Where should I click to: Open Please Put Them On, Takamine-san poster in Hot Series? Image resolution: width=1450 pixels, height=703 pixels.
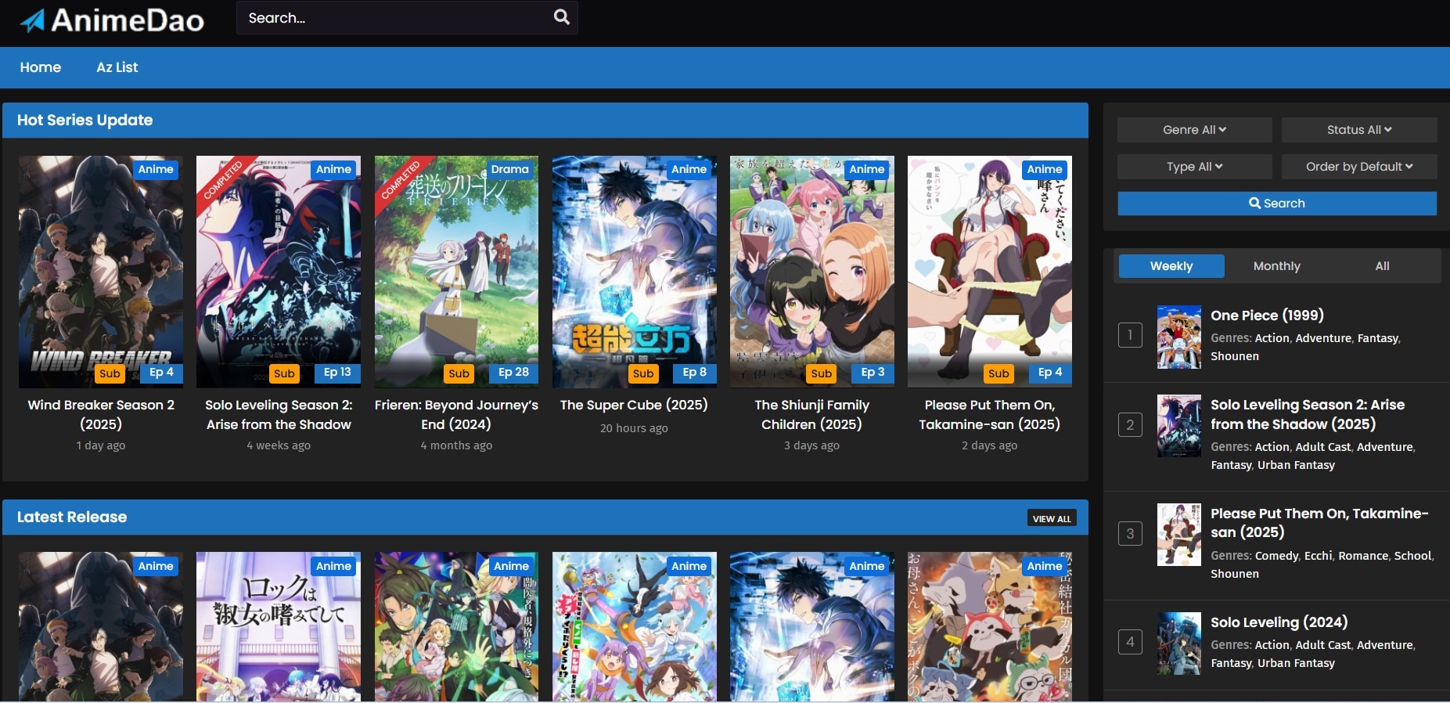990,272
